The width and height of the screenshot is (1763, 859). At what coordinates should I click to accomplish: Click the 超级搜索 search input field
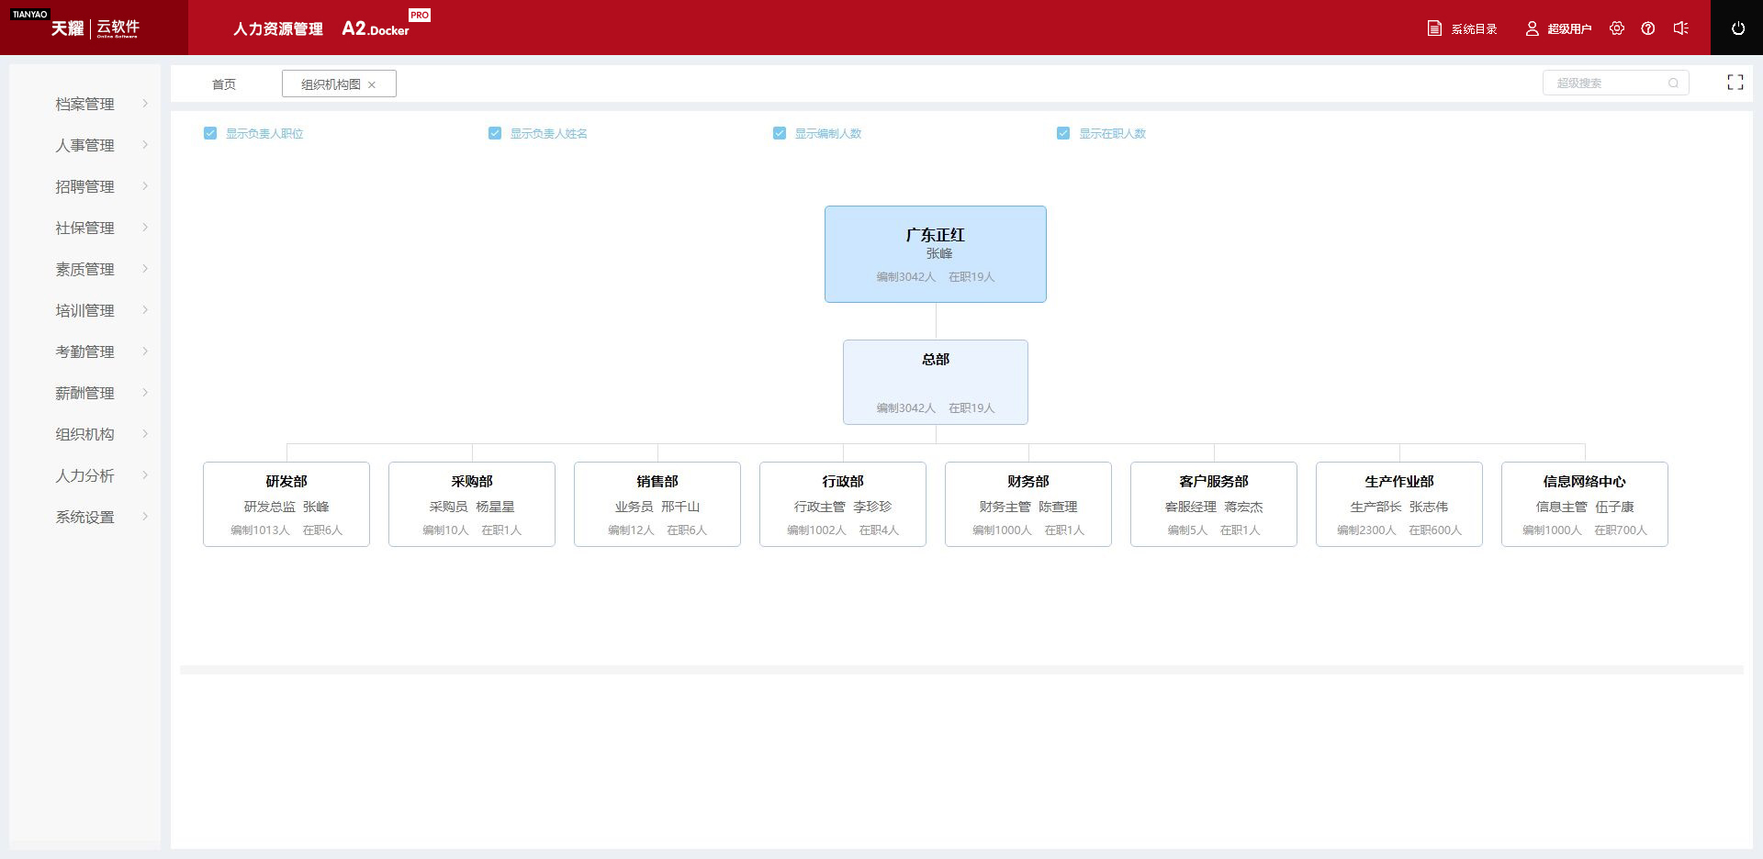1607,84
